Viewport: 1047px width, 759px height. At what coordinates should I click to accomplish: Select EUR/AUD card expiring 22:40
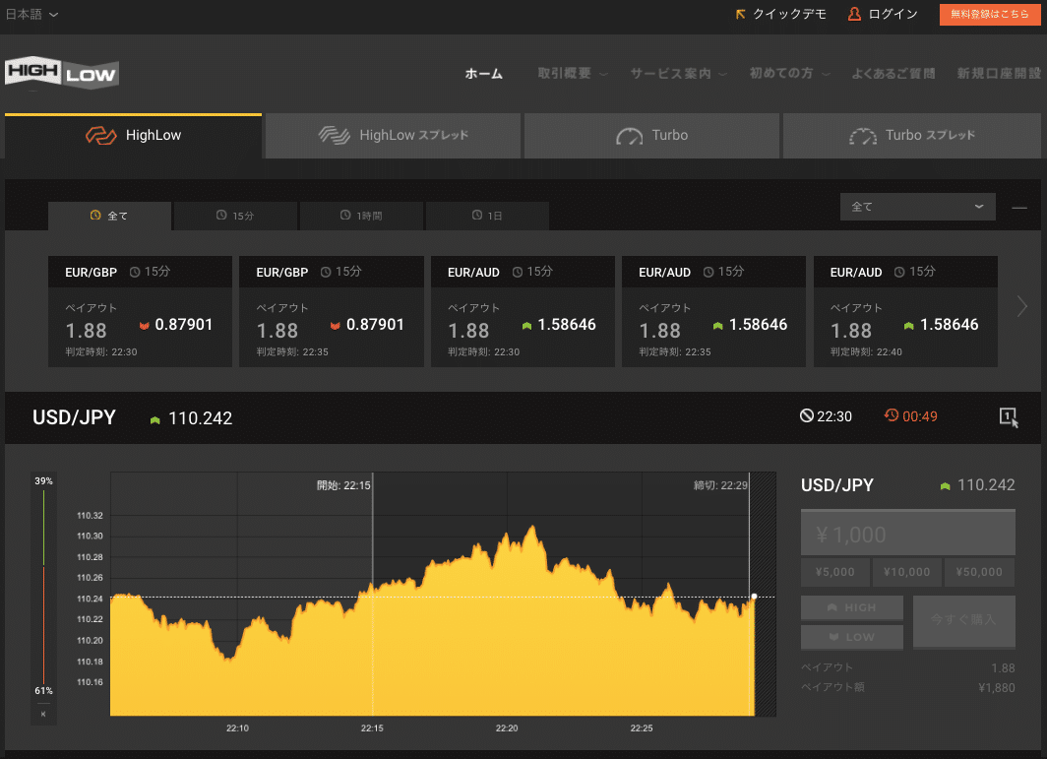(x=905, y=311)
